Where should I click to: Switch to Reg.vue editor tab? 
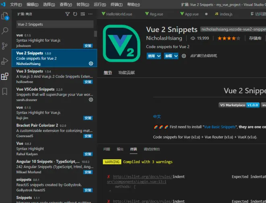[x=154, y=14]
